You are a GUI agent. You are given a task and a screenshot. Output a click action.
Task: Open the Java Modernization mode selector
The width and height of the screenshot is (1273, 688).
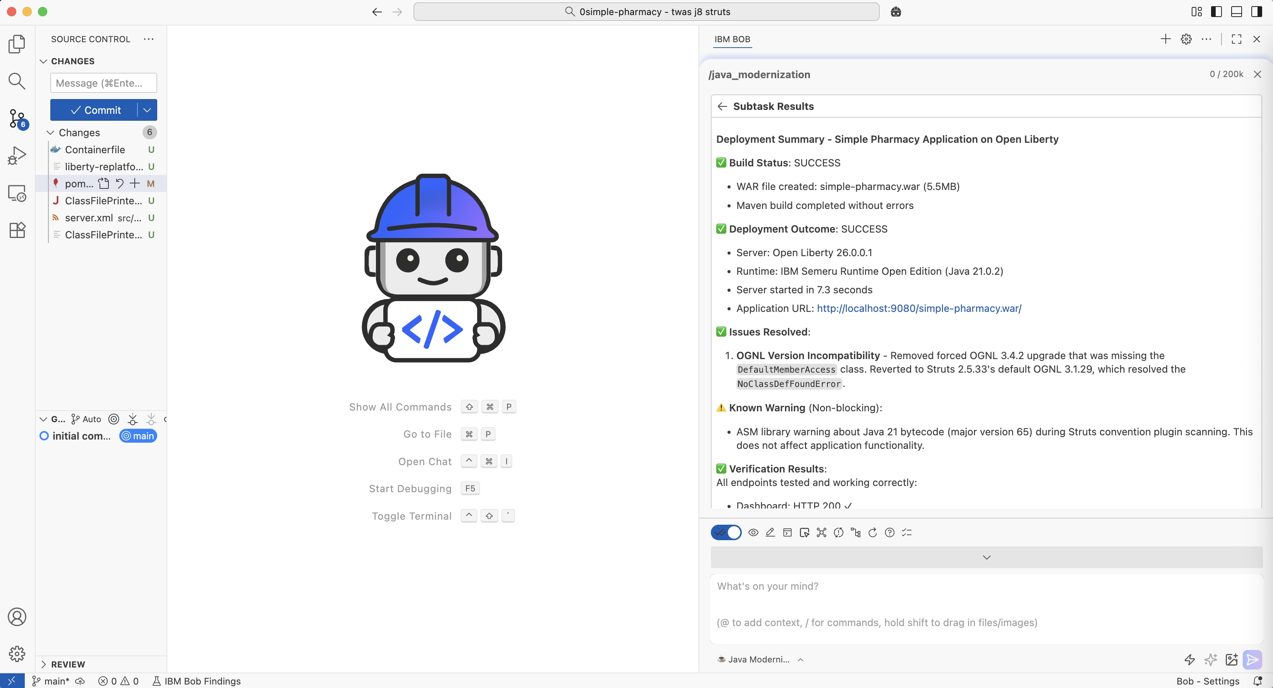click(x=760, y=659)
